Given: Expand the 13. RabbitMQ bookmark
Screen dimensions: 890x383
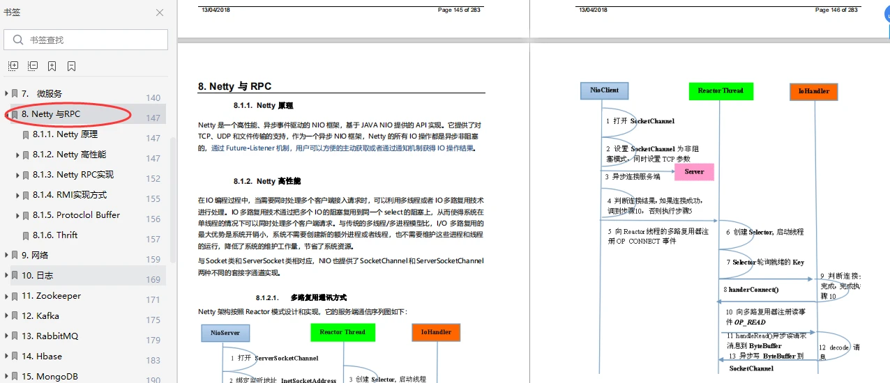Looking at the screenshot, I should (6, 336).
